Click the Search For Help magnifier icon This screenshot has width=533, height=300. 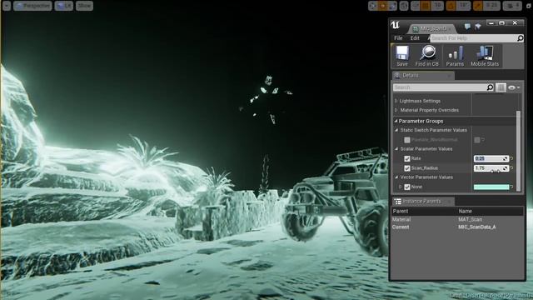tap(520, 38)
